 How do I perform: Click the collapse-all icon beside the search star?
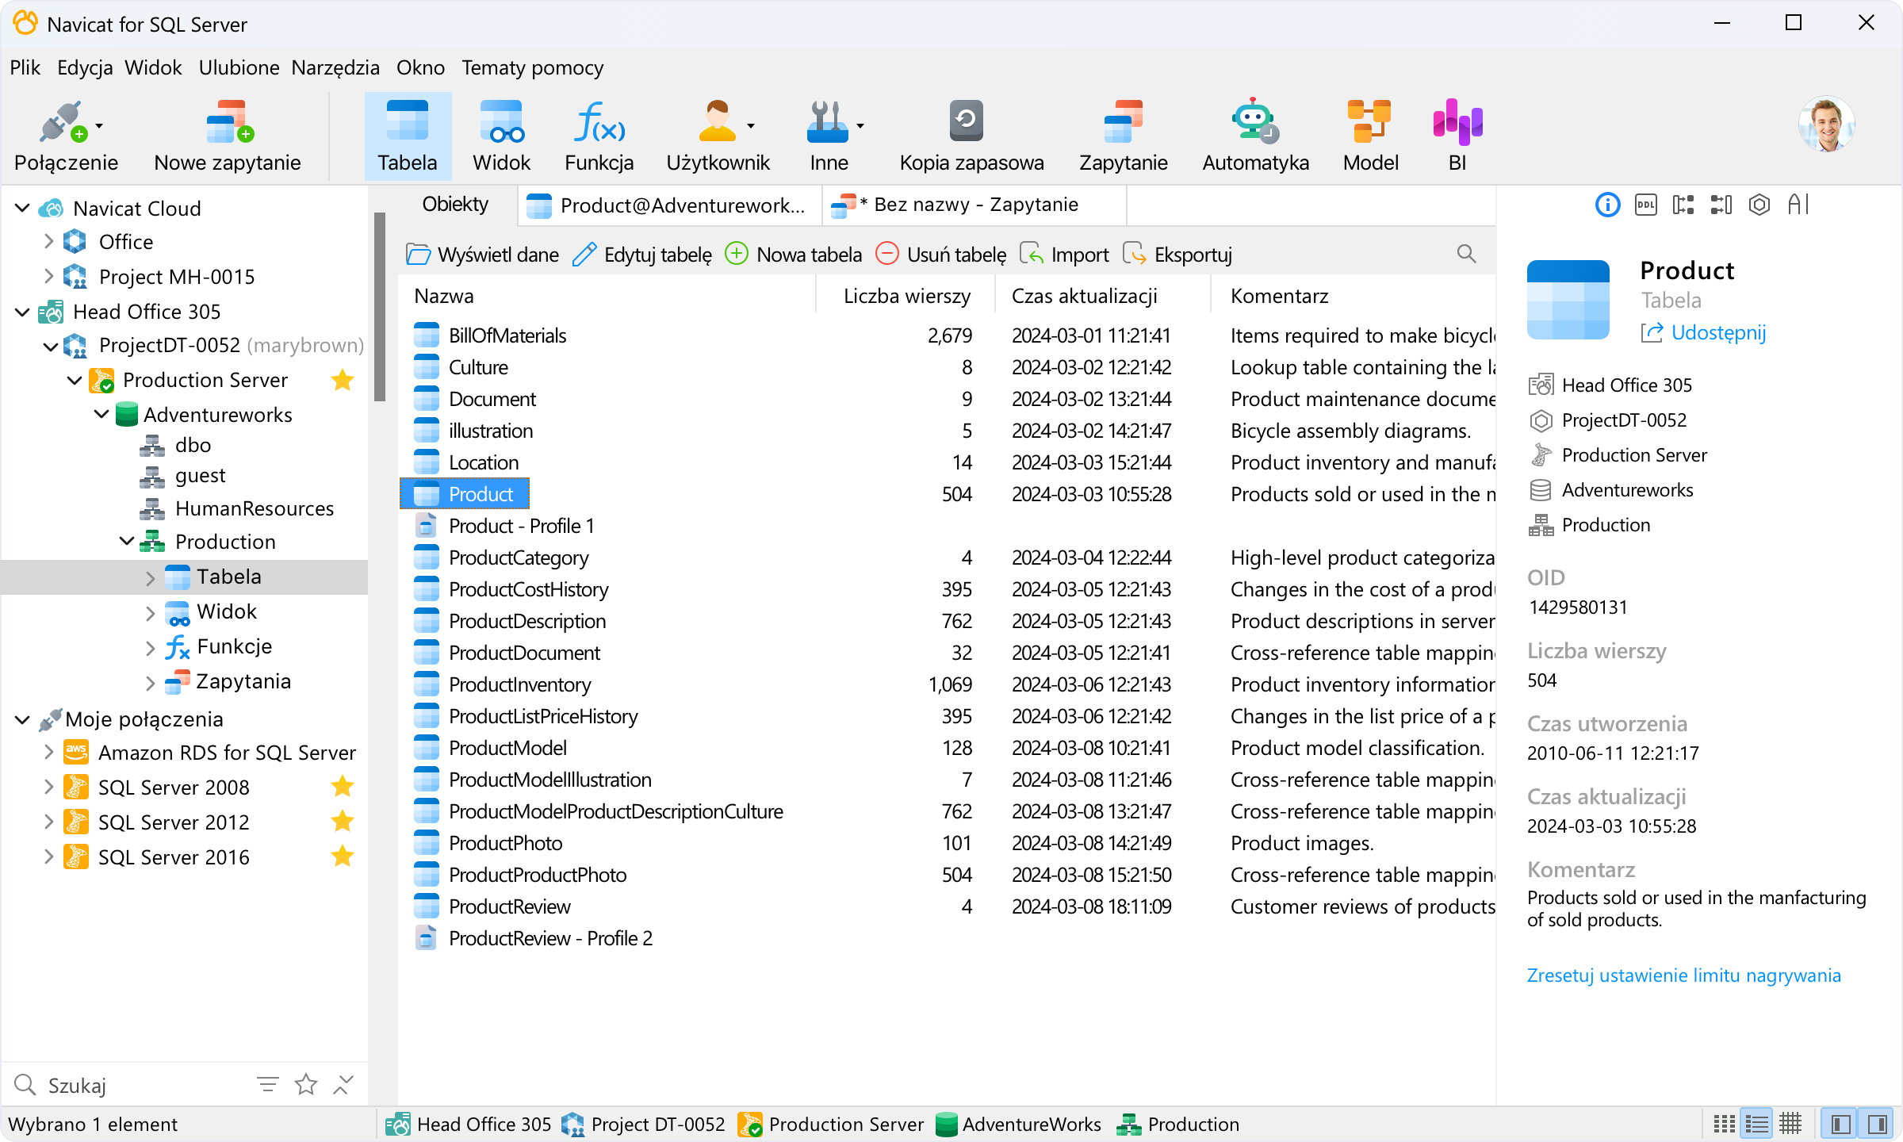343,1084
